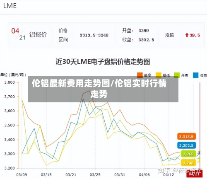The image size is (207, 179).
Task: Click the 03/09 x-axis label
Action: 22,174
